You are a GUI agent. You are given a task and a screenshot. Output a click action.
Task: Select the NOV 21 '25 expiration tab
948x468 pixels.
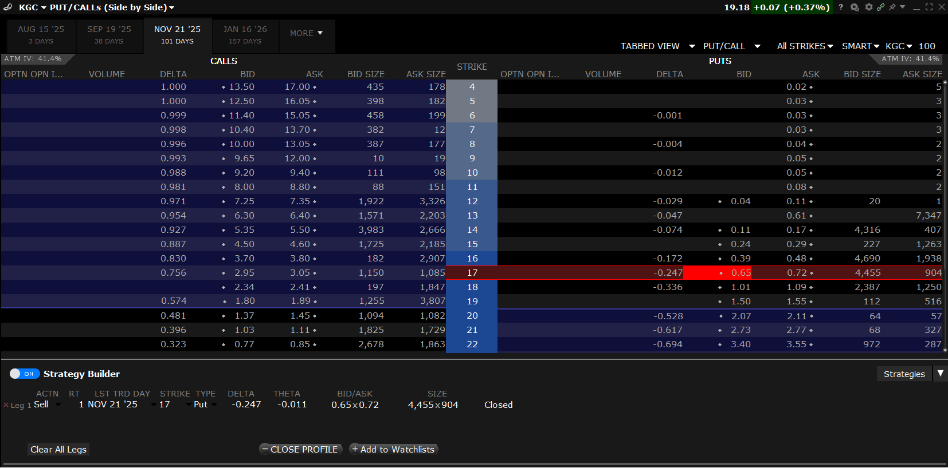(x=177, y=35)
